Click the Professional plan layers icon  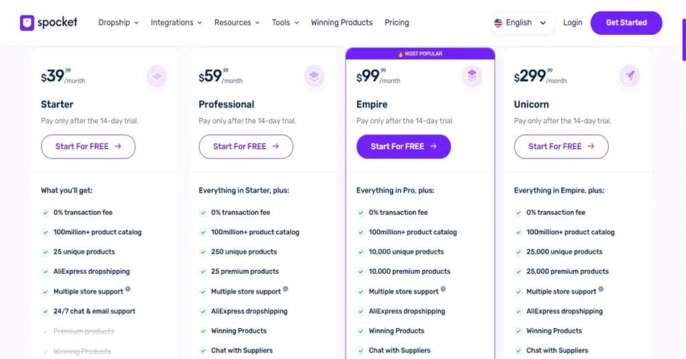coord(314,76)
